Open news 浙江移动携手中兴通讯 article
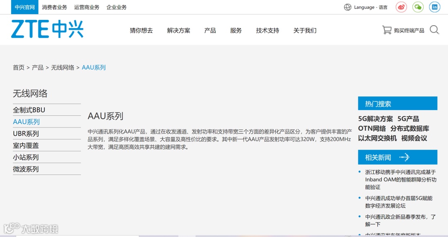 [x=401, y=180]
